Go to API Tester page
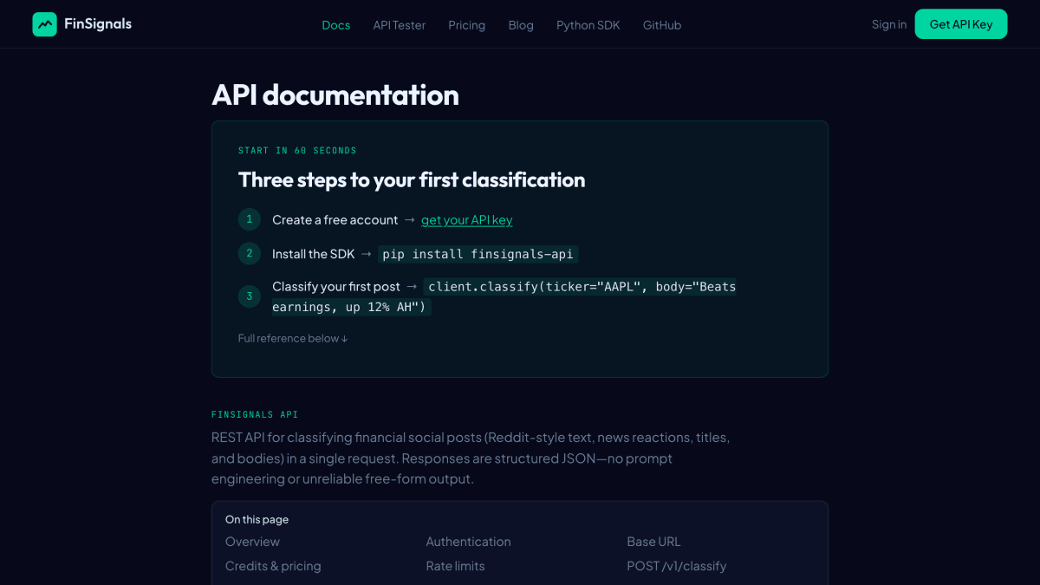Image resolution: width=1040 pixels, height=585 pixels. (400, 25)
